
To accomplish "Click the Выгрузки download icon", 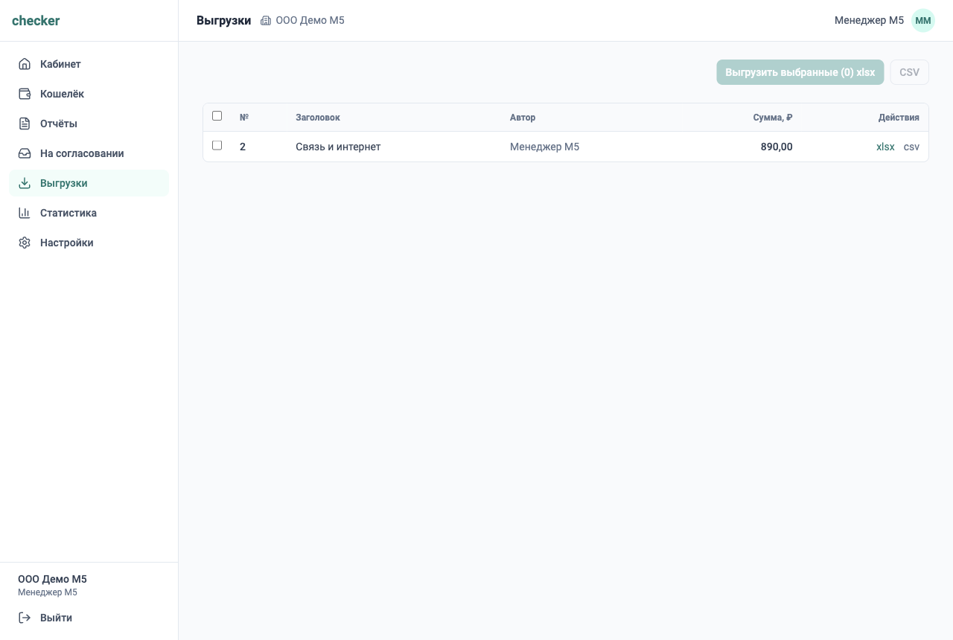I will pyautogui.click(x=25, y=183).
